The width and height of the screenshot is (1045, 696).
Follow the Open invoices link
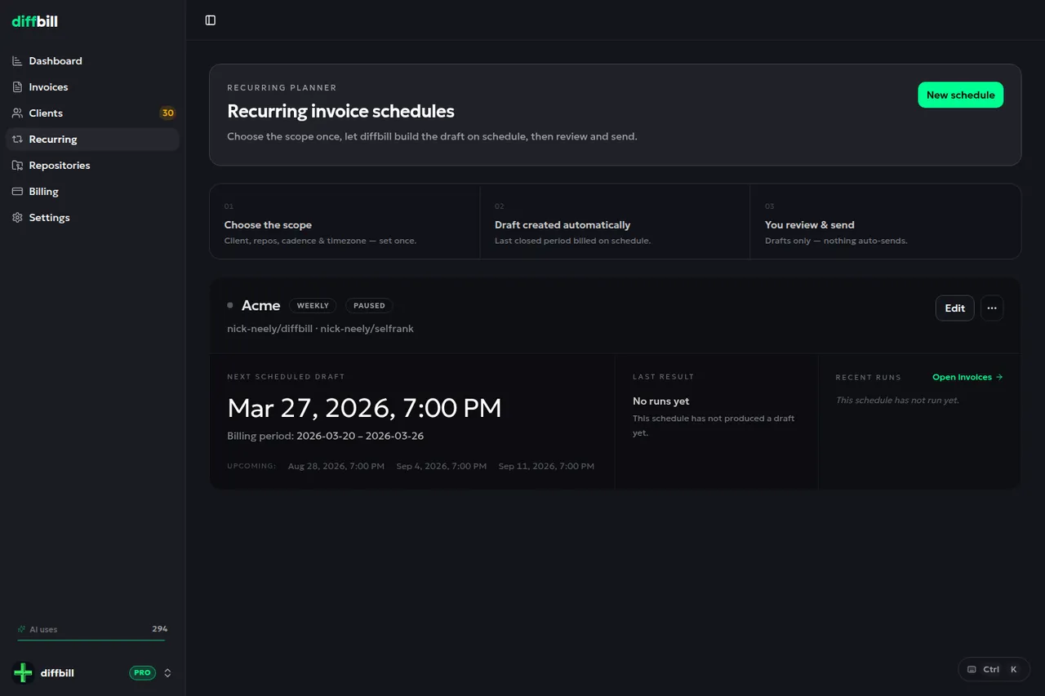tap(967, 377)
